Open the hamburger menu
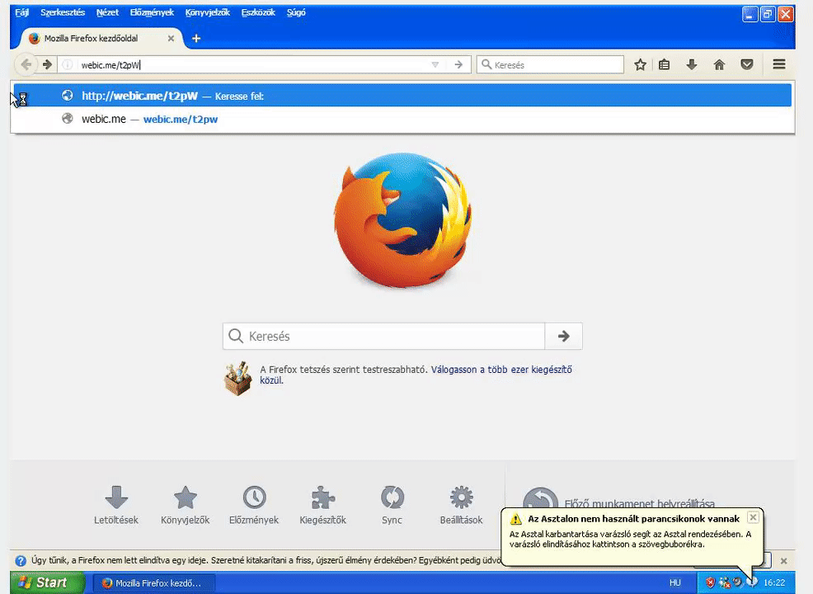Screen dimensions: 813x594 [x=778, y=65]
